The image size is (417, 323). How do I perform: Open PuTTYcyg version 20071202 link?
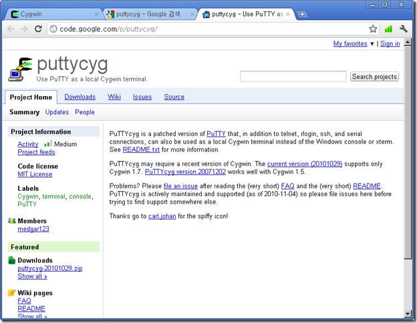185,172
